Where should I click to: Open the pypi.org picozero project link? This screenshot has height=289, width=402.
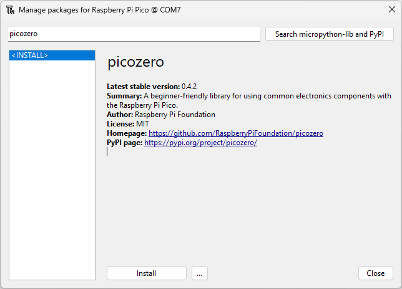click(201, 143)
